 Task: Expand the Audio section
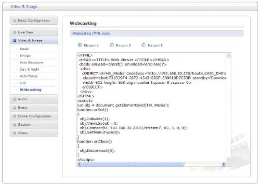pos(34,99)
